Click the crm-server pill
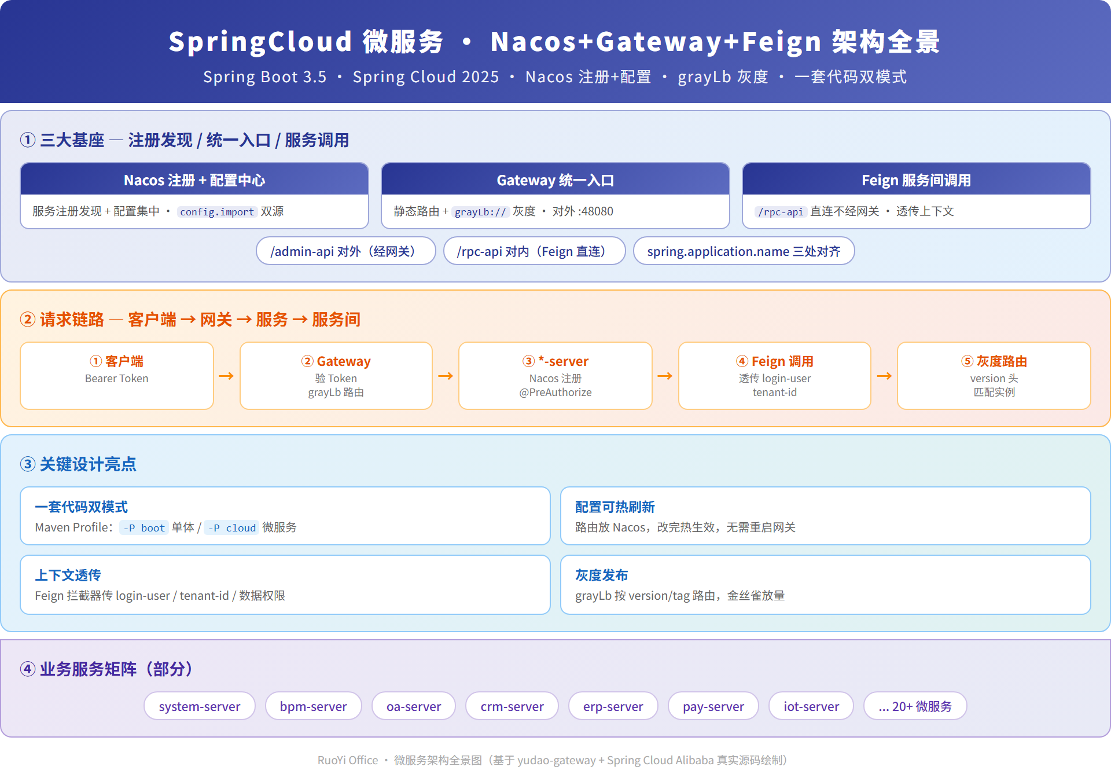Screen dimensions: 1111x770 (512, 706)
